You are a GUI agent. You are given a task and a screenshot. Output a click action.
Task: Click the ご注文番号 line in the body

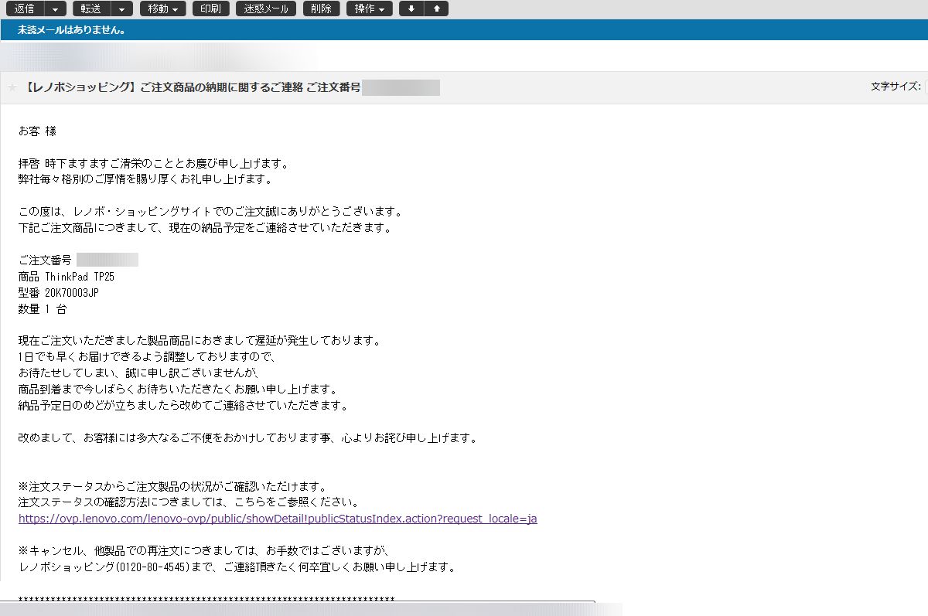(78, 260)
